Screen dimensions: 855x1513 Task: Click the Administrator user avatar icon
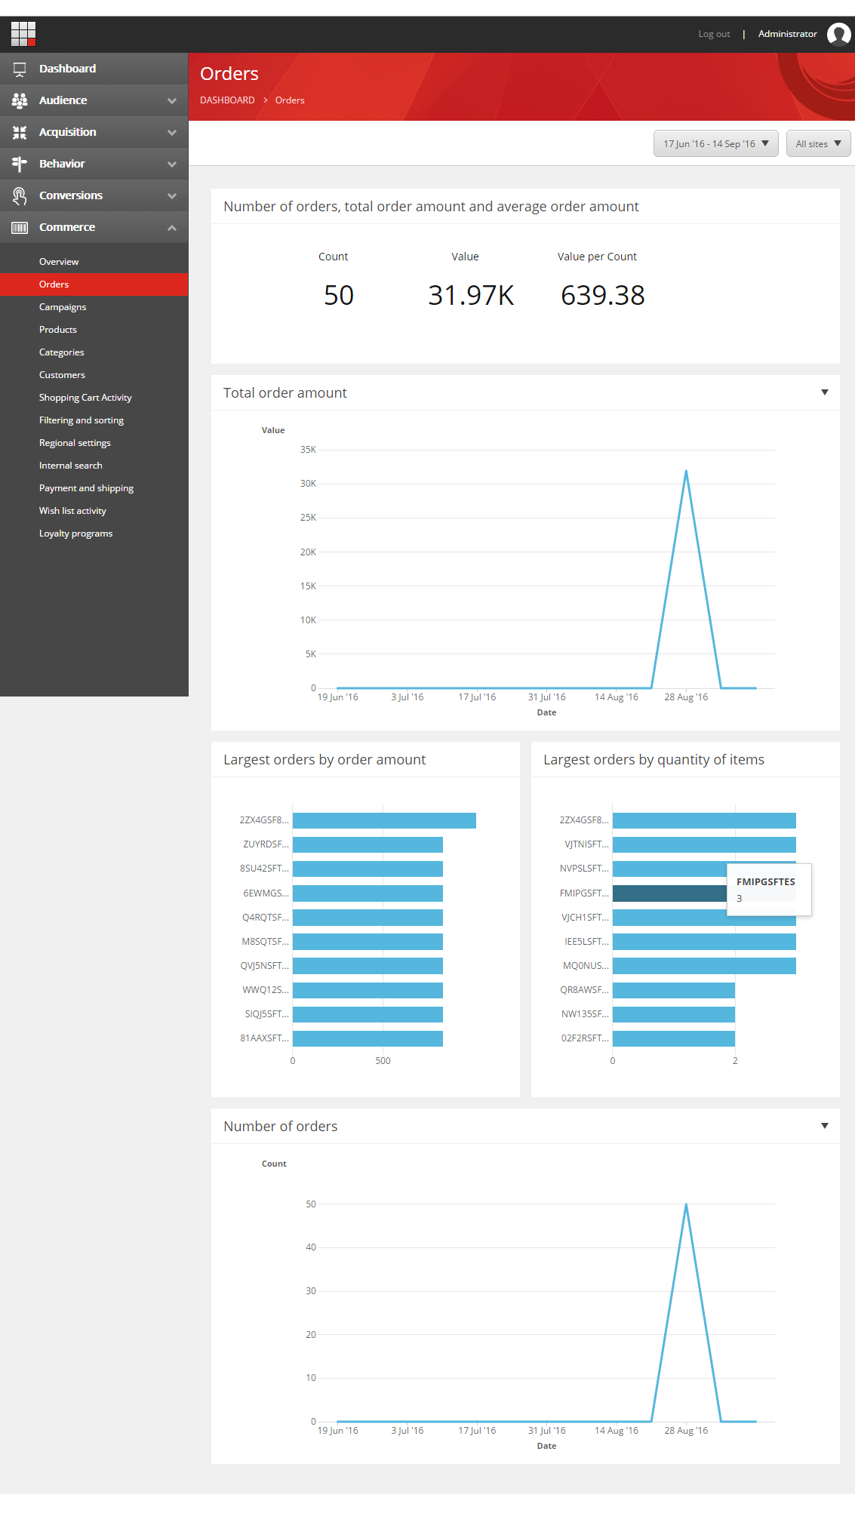(838, 34)
